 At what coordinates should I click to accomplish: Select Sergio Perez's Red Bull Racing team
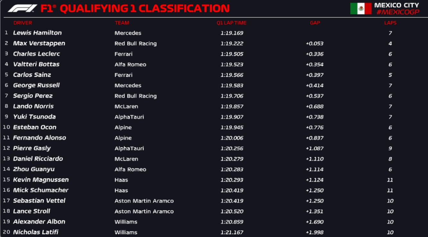click(135, 96)
